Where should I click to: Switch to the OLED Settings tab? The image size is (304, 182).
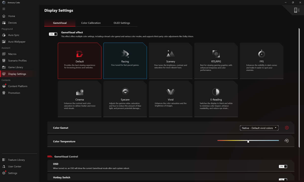coord(122,23)
